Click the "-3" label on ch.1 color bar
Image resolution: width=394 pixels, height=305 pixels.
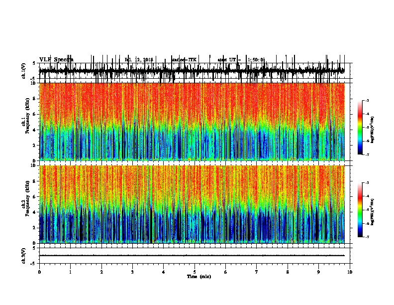click(x=367, y=100)
